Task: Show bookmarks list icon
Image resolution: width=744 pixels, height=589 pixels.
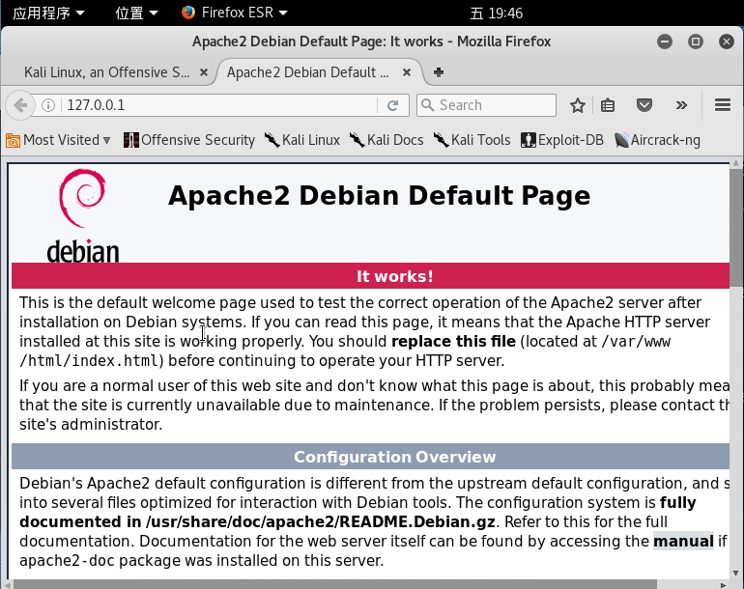Action: (x=608, y=105)
